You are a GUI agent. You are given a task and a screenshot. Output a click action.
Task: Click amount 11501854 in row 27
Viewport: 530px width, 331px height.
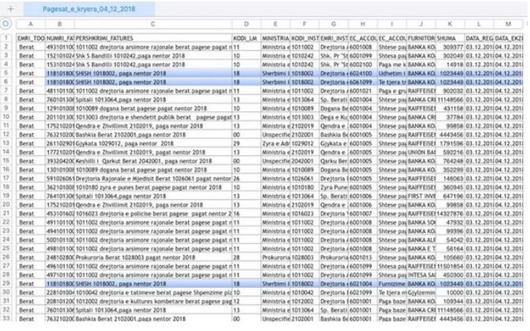450,266
